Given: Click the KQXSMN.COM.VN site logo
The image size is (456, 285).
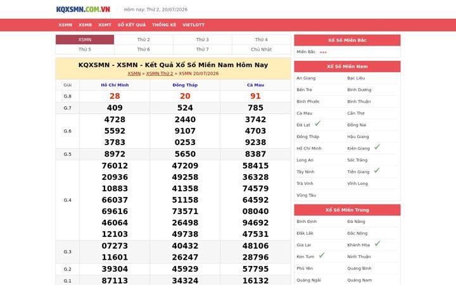Looking at the screenshot, I should click(x=83, y=9).
